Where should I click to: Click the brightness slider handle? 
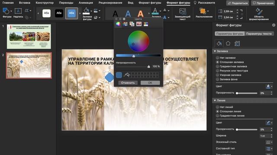pyautogui.click(x=134, y=56)
